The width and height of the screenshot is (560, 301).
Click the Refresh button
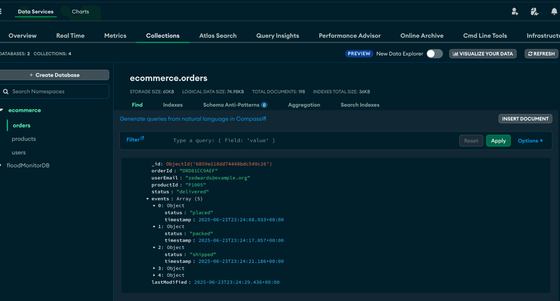541,54
